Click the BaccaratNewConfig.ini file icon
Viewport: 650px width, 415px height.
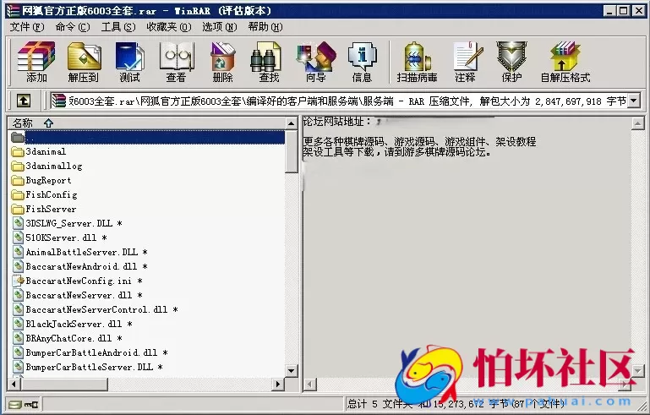19,281
